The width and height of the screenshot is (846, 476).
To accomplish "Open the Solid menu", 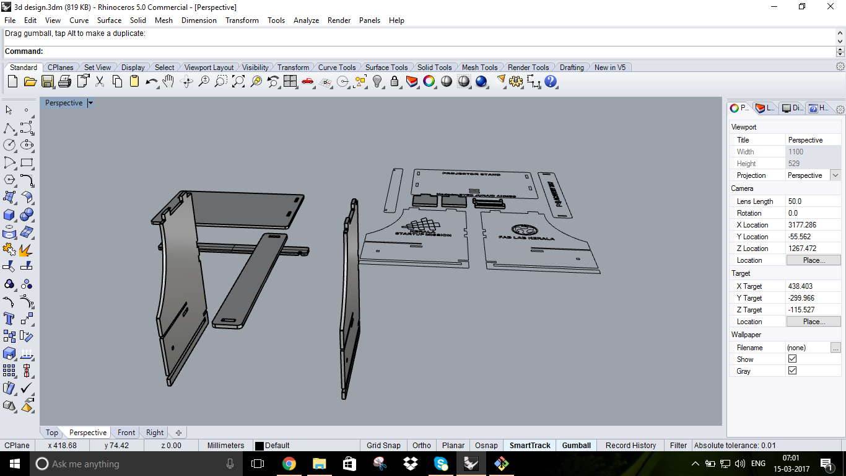I will click(x=137, y=20).
